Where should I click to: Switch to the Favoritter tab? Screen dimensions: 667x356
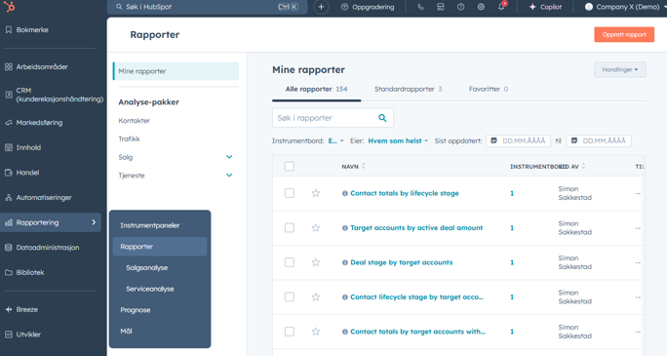(x=489, y=89)
